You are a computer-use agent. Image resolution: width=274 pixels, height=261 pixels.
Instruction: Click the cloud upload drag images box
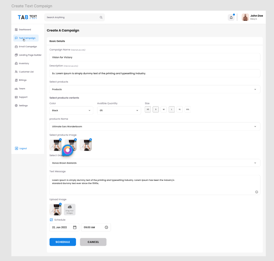[x=70, y=209]
